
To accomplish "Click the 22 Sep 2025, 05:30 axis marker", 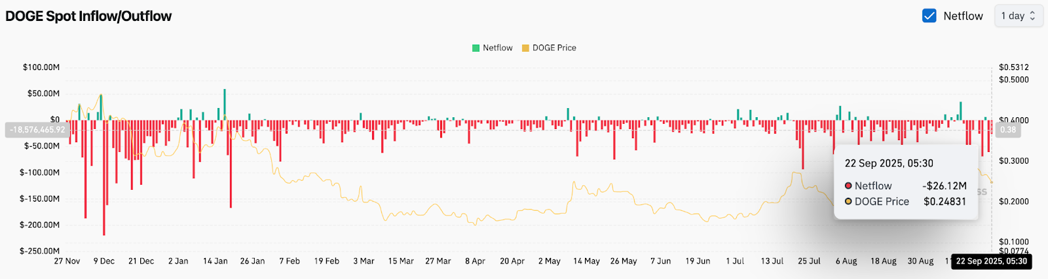I will 991,261.
